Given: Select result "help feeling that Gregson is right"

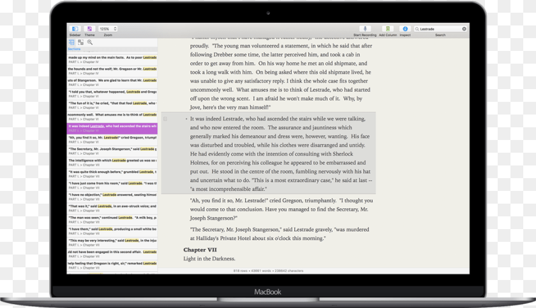Looking at the screenshot, I should 112,265.
